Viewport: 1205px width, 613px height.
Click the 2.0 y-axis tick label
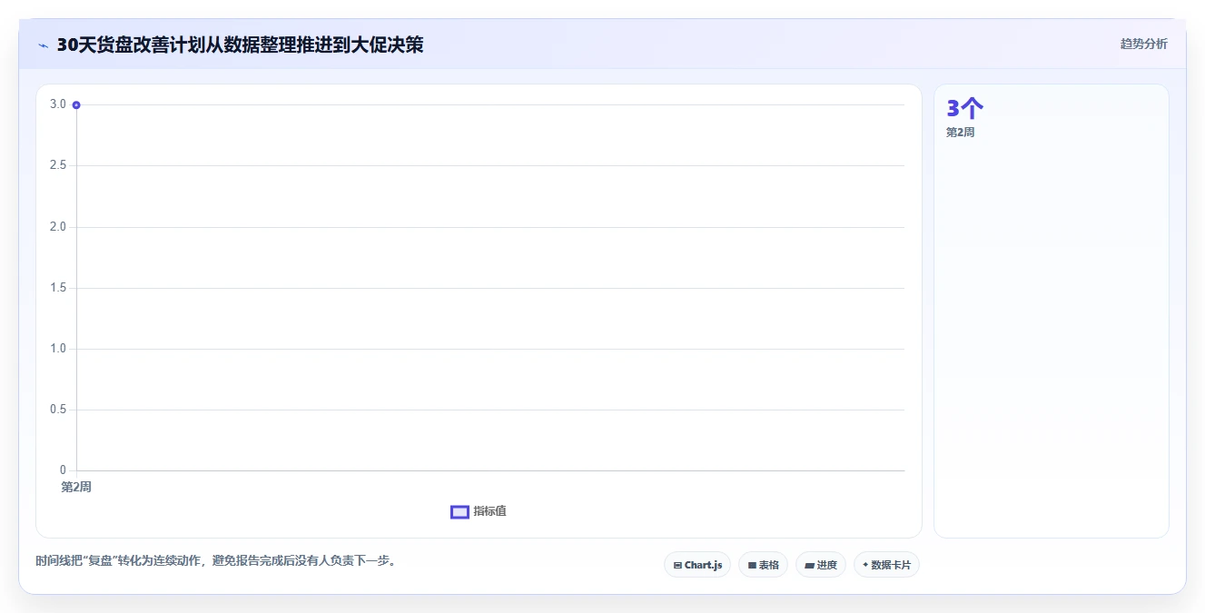coord(58,226)
